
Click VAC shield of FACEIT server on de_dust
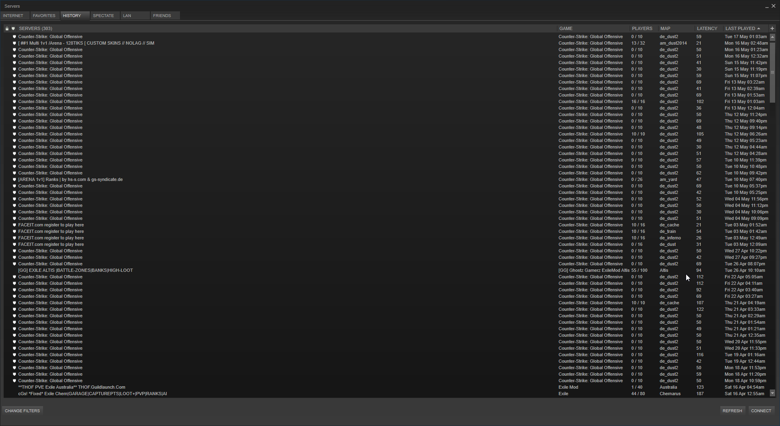point(14,244)
